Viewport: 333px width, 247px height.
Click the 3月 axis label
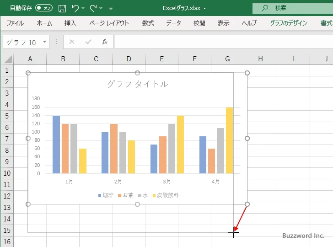pyautogui.click(x=167, y=182)
